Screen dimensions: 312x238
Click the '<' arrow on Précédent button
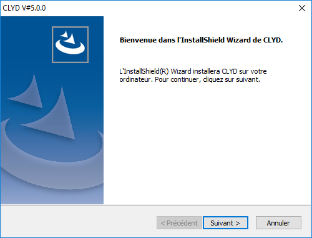pyautogui.click(x=163, y=223)
